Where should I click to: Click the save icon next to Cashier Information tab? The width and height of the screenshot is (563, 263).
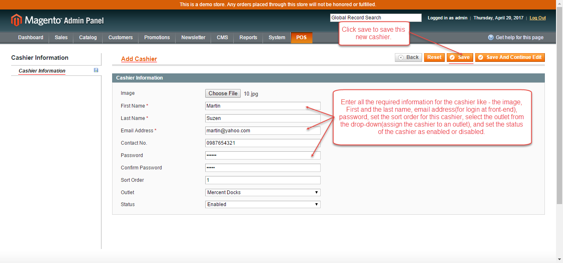pos(96,70)
